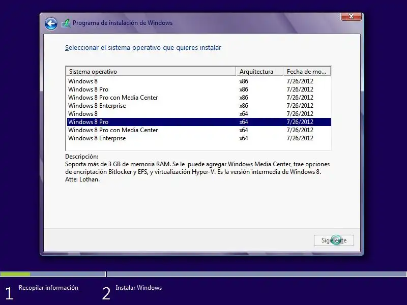Image resolution: width=407 pixels, height=305 pixels.
Task: Select Windows 8 Pro con Media Center x86
Action: pos(199,98)
